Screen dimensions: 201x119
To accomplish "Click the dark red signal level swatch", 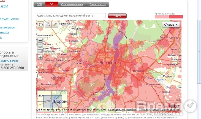I will pyautogui.click(x=176, y=17).
